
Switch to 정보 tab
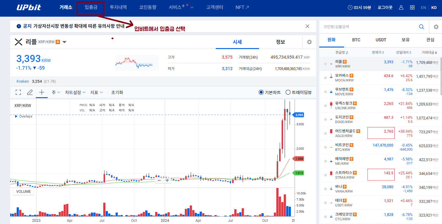pyautogui.click(x=280, y=42)
